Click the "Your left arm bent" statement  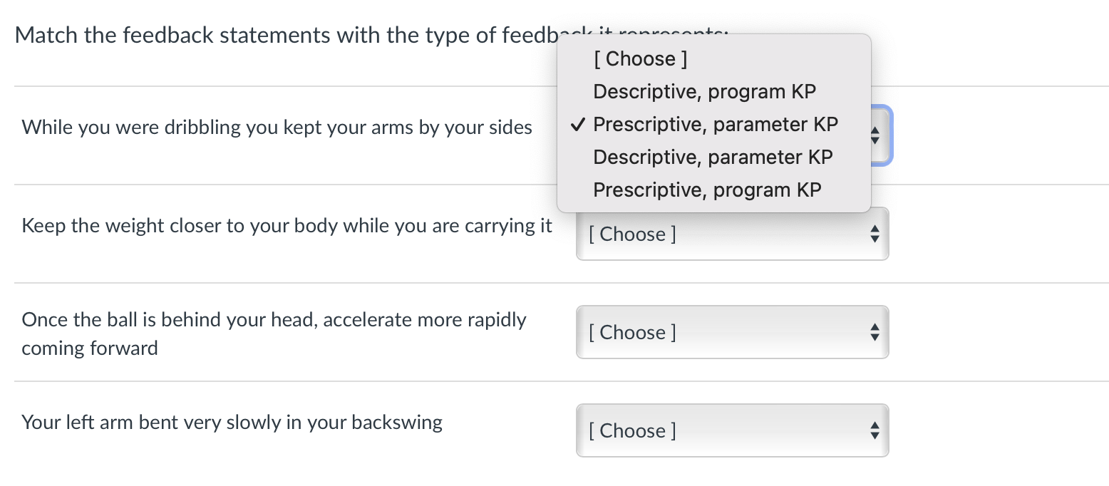pos(232,423)
